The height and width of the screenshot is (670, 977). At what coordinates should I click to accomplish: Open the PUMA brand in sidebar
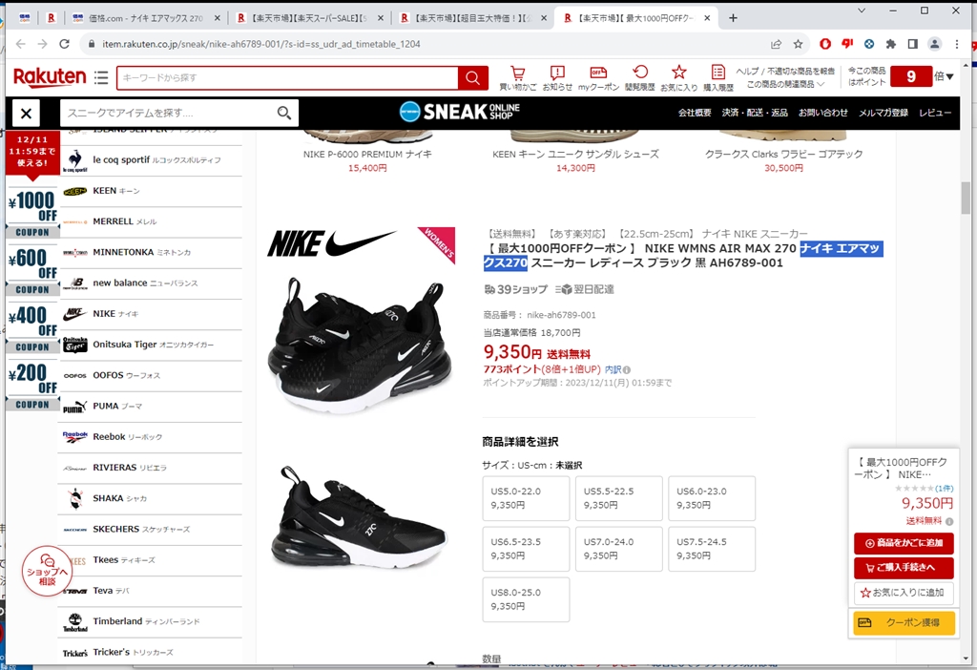(150, 406)
